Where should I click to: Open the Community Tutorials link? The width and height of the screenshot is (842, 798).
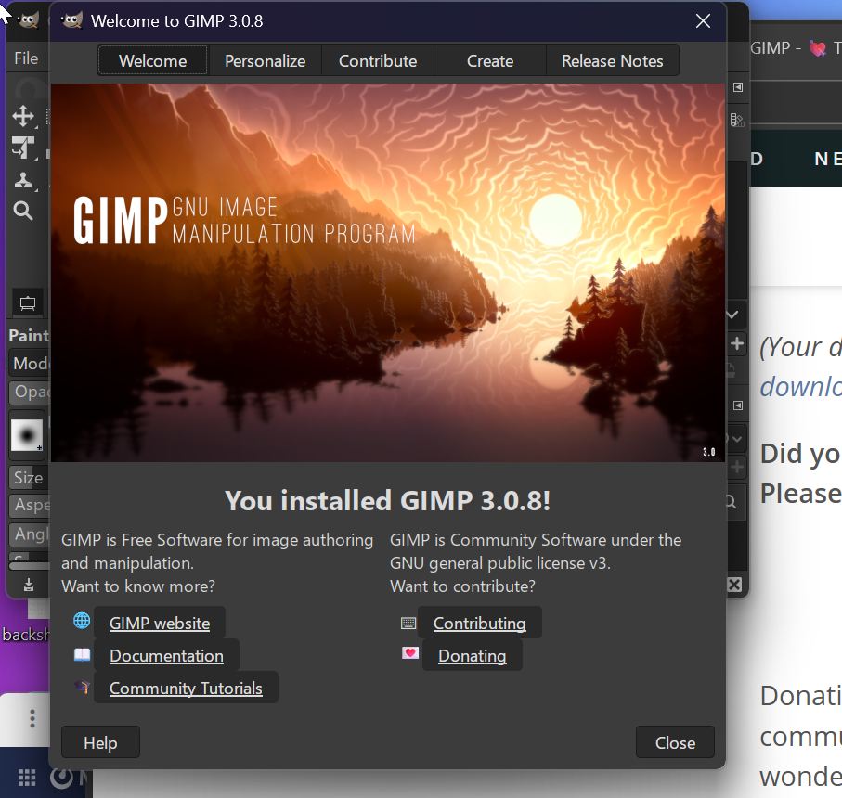[x=186, y=688]
